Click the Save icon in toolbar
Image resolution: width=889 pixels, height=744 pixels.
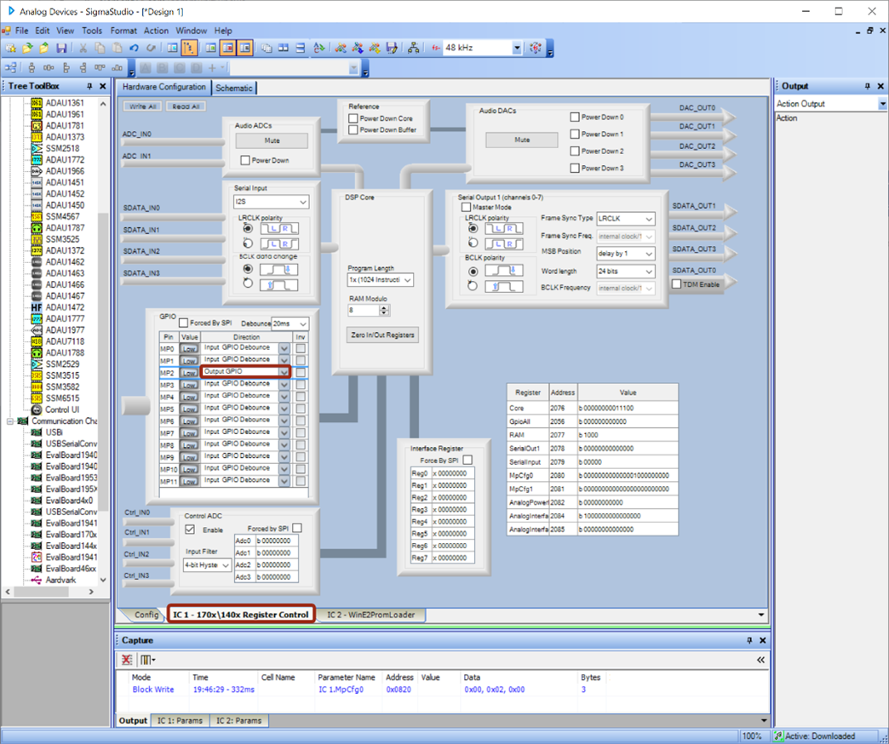tap(61, 49)
